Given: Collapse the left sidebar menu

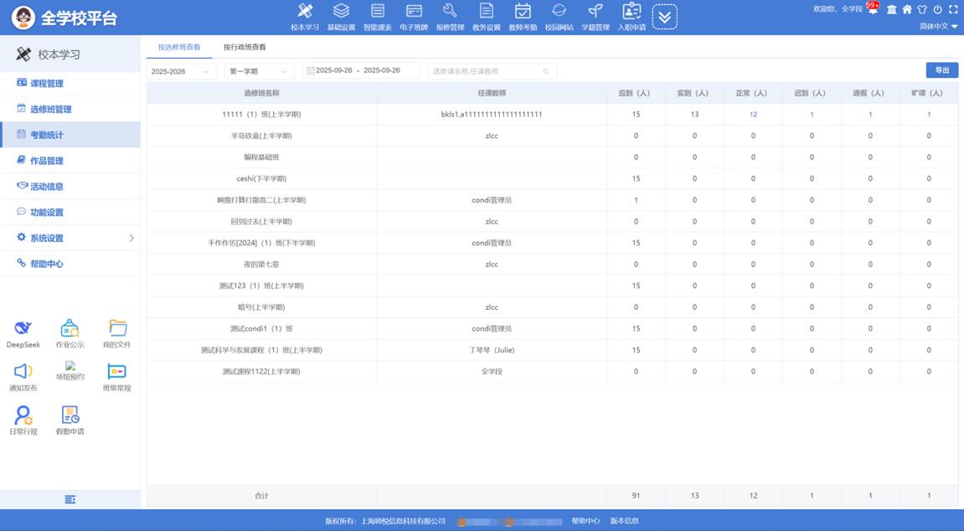Looking at the screenshot, I should pyautogui.click(x=70, y=499).
